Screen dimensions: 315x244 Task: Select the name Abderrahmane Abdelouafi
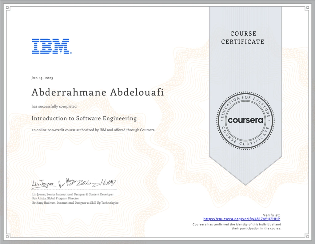tap(98, 92)
